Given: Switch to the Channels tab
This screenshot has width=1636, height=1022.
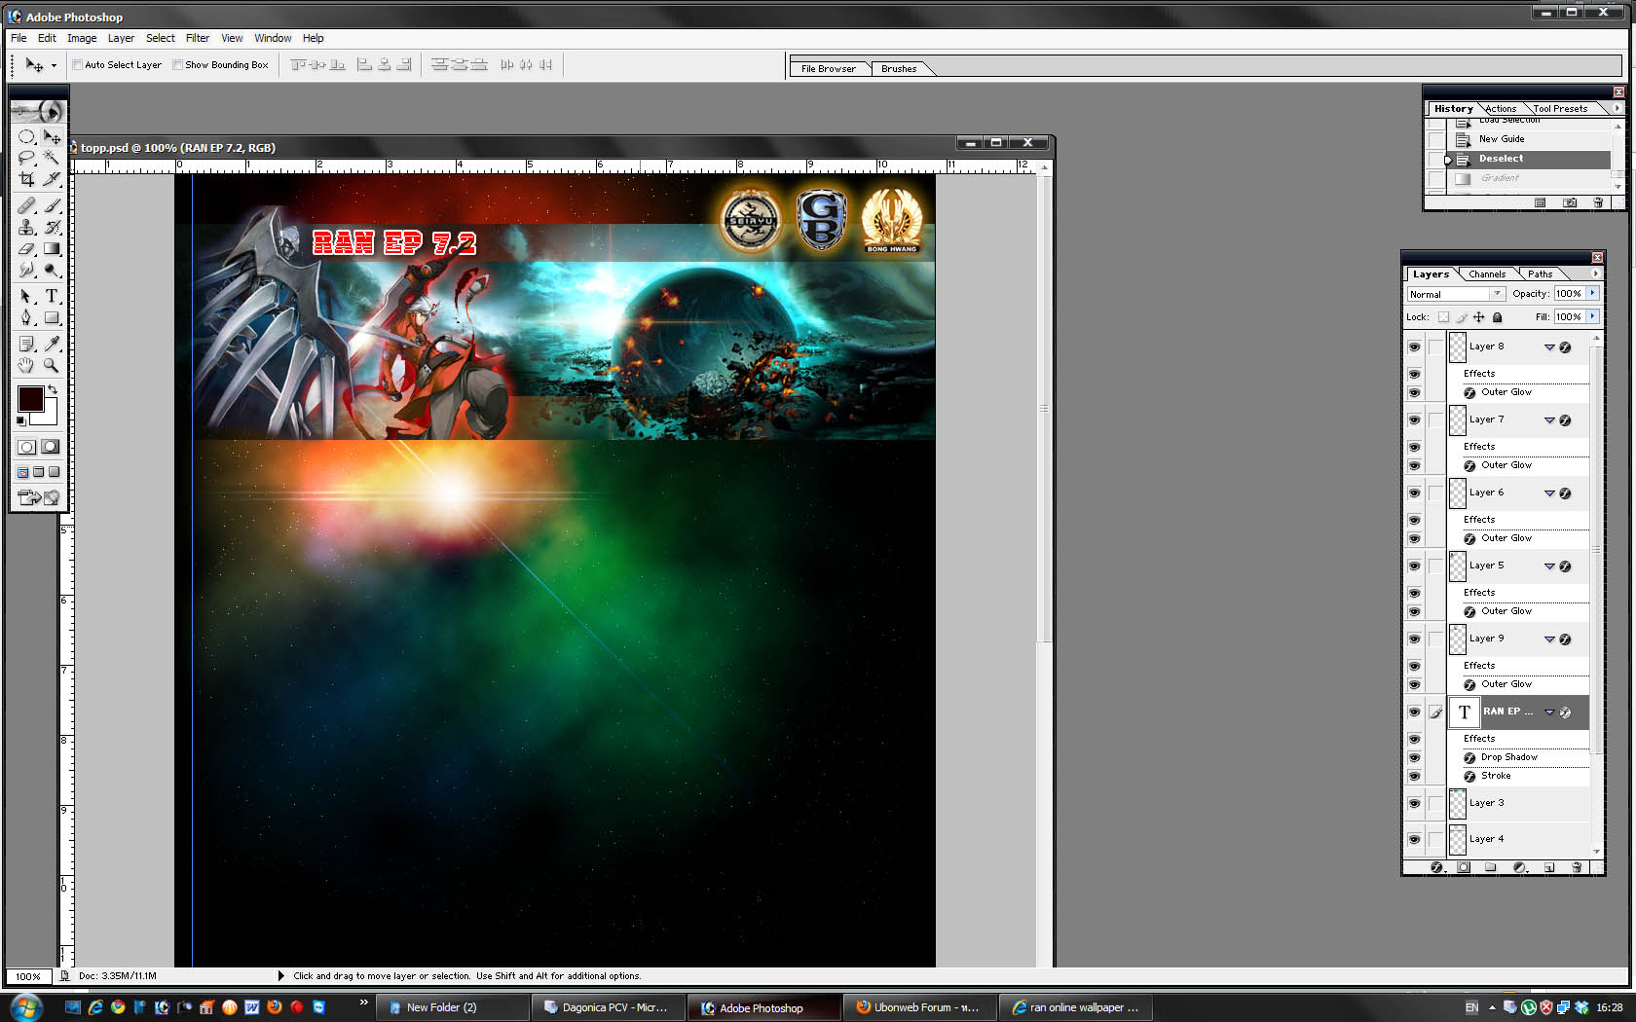Looking at the screenshot, I should coord(1487,274).
